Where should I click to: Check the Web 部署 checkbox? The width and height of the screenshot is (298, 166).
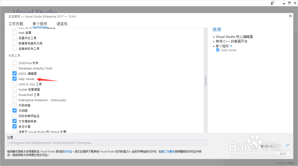(15, 33)
